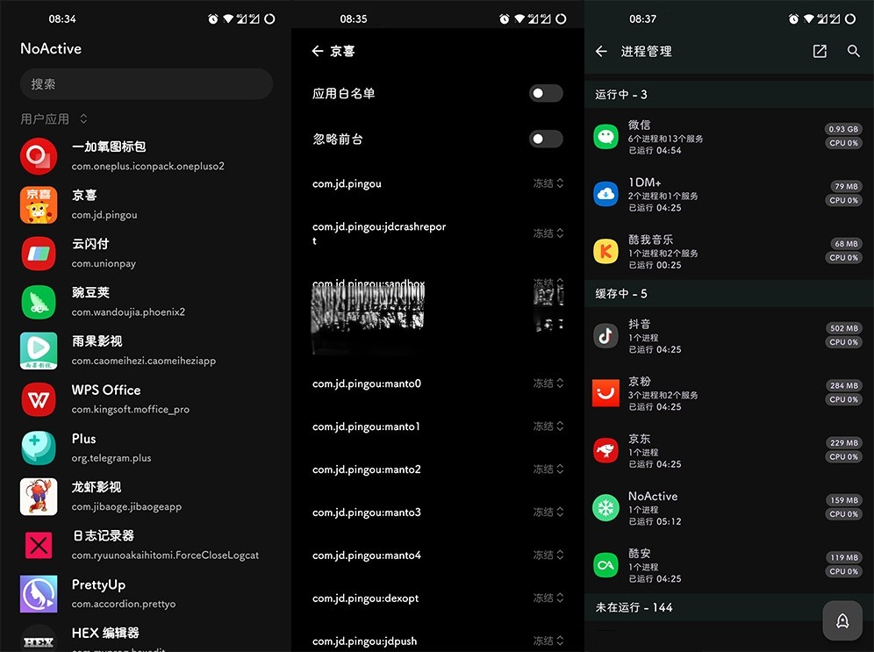Select package name org.telegram.plus
The width and height of the screenshot is (874, 652).
point(111,458)
